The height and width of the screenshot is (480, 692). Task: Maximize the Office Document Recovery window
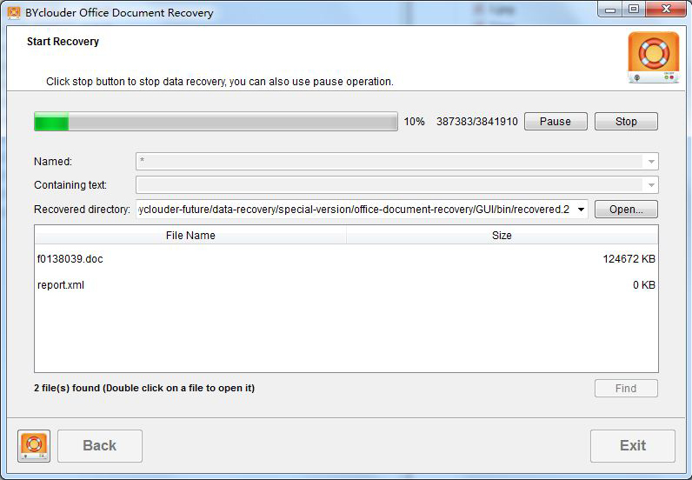click(634, 10)
